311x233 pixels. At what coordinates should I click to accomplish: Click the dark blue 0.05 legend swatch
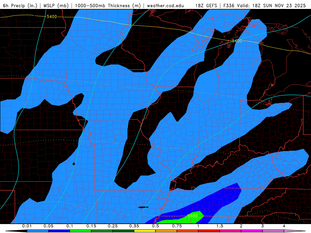coord(59,231)
